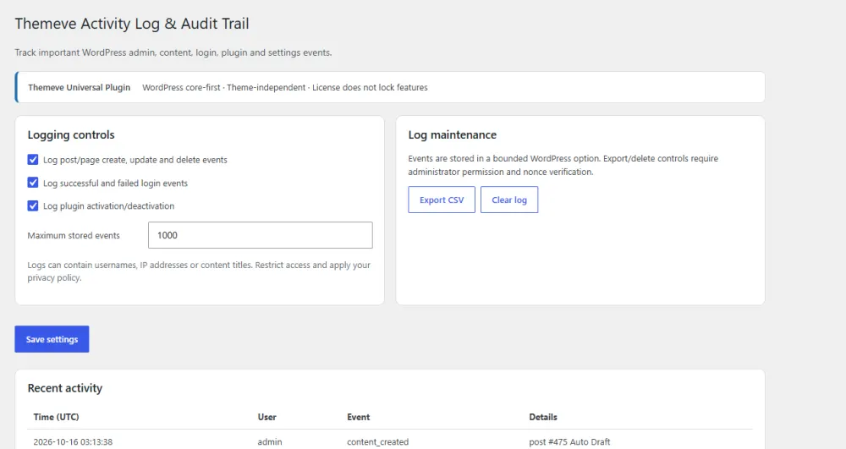
Task: Click the User column header
Action: point(267,417)
